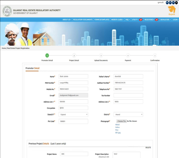Click DELETE in Previous Project Details

coord(148,148)
